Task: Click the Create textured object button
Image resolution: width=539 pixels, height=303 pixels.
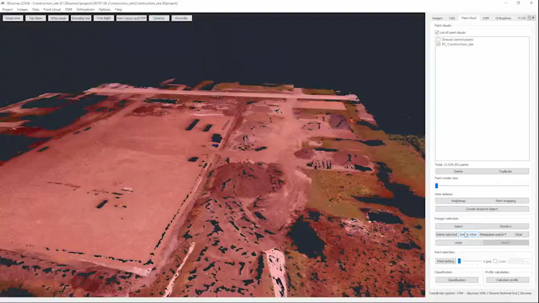Action: (x=482, y=209)
